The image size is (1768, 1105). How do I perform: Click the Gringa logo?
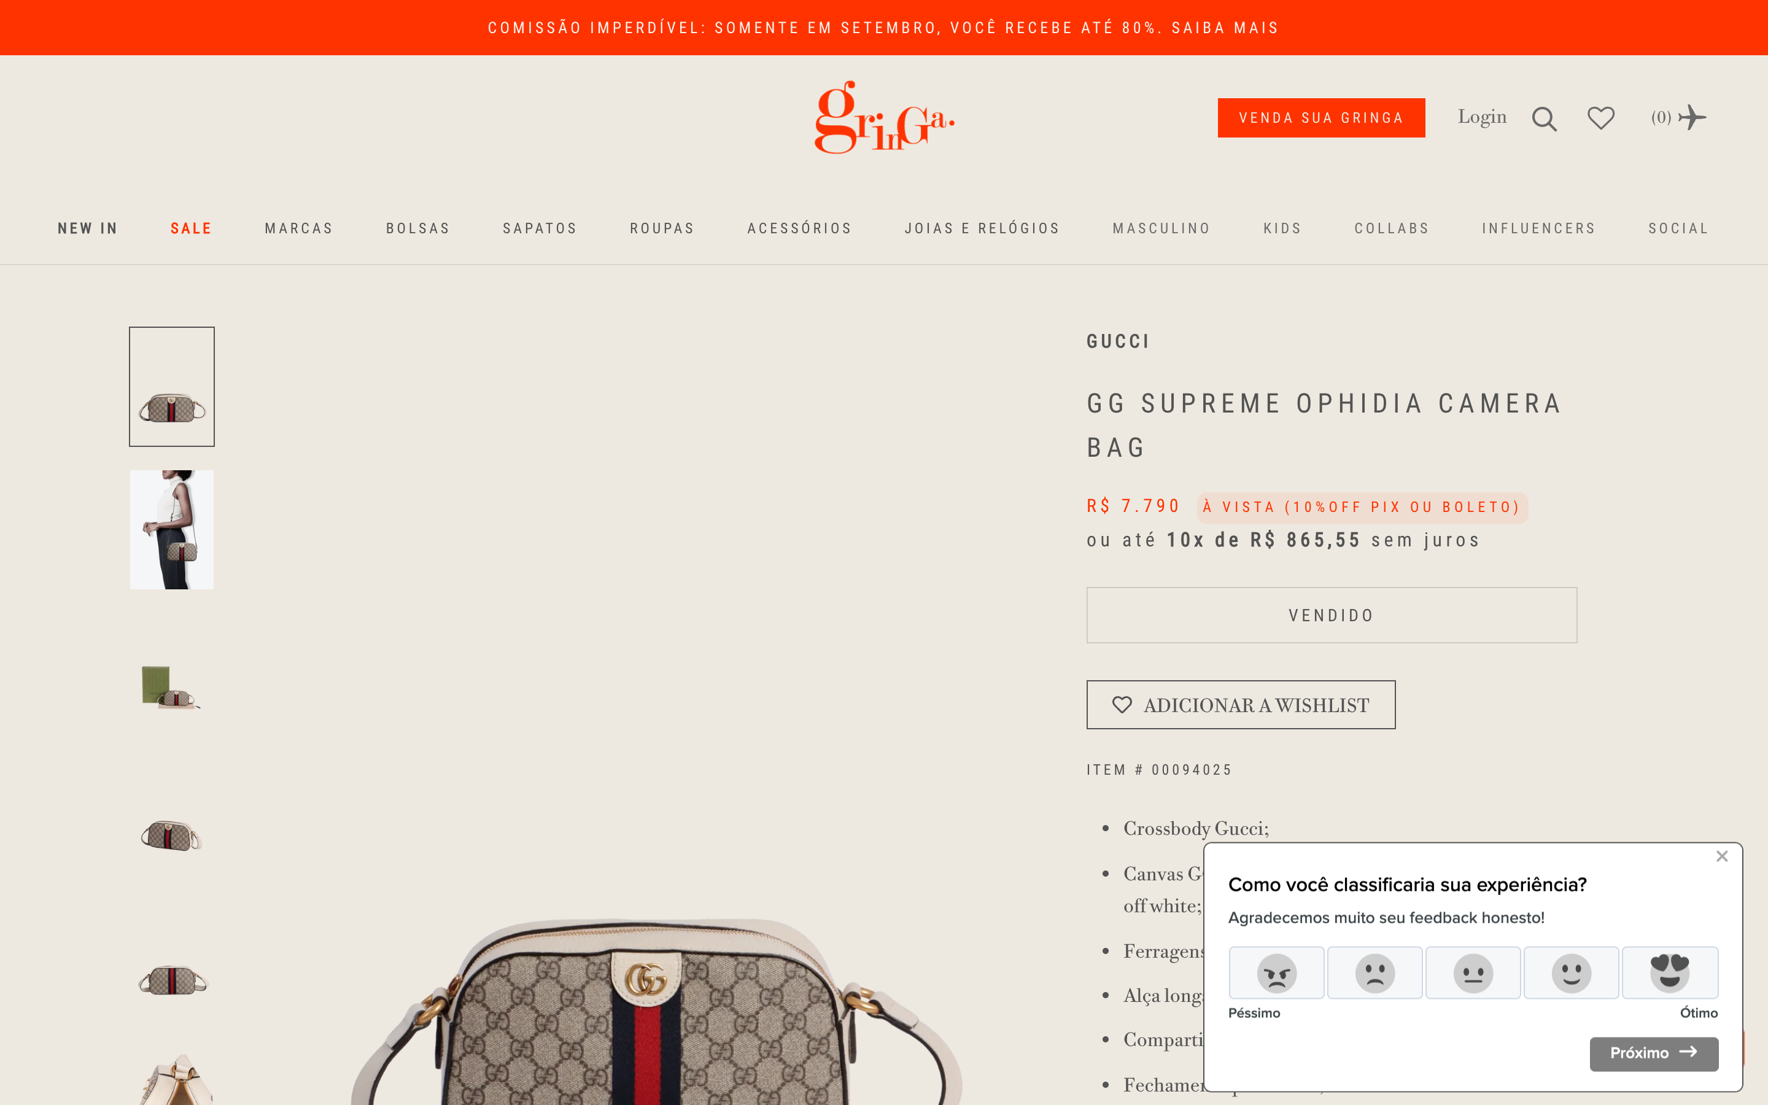(884, 118)
